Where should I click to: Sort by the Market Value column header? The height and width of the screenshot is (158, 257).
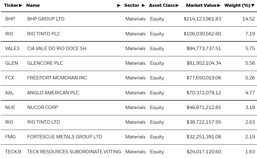pyautogui.click(x=201, y=6)
